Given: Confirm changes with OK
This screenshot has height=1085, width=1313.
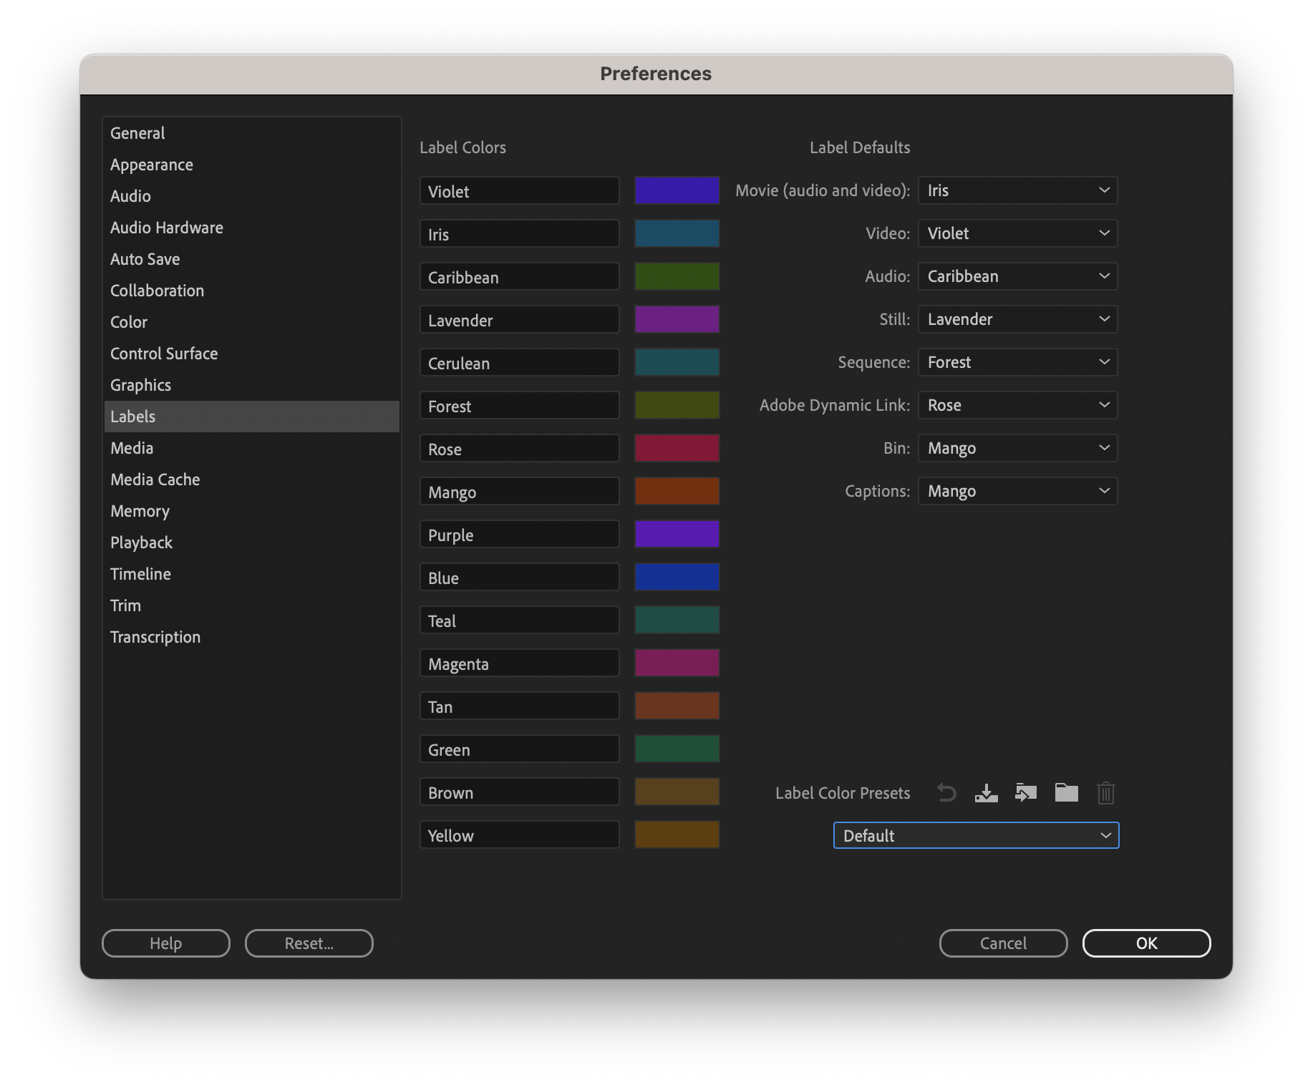Looking at the screenshot, I should 1146,943.
